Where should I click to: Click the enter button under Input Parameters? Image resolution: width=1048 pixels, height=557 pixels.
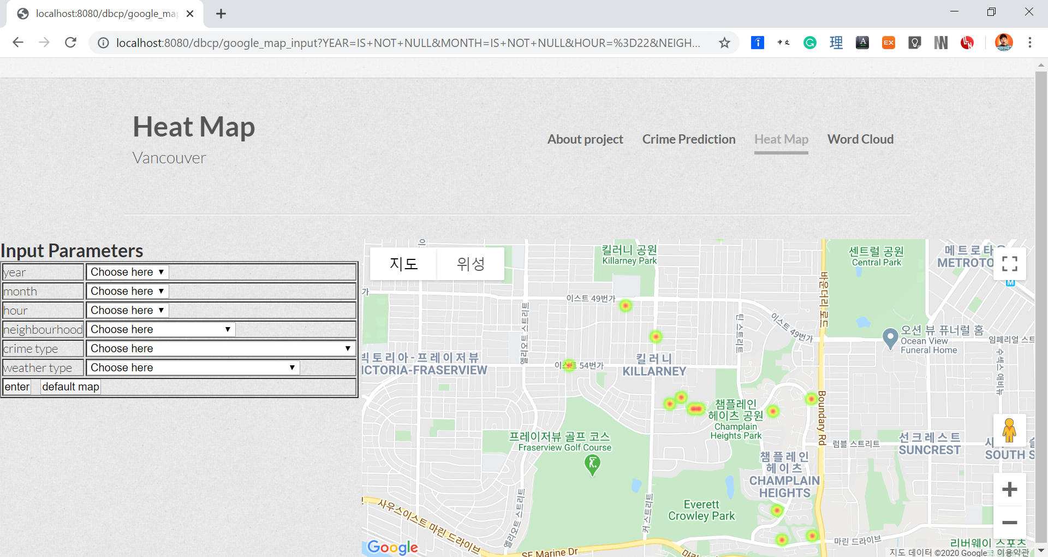(17, 386)
